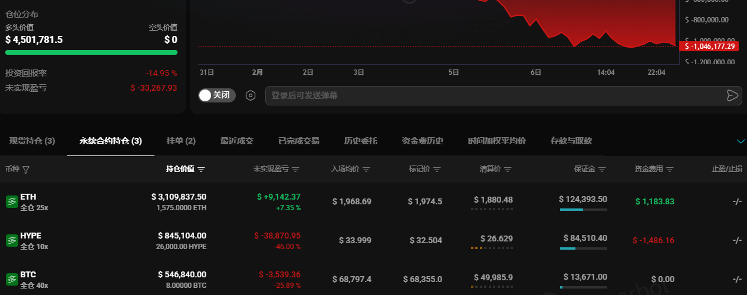The height and width of the screenshot is (295, 747).
Task: Open the 挂单 (2) tab
Action: point(181,141)
